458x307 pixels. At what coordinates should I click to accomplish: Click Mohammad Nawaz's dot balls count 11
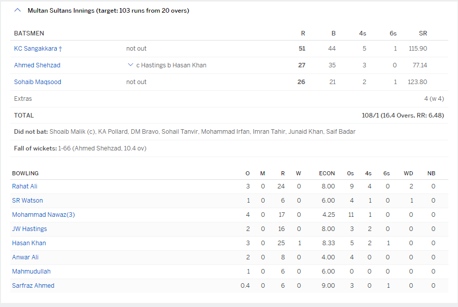coord(350,215)
